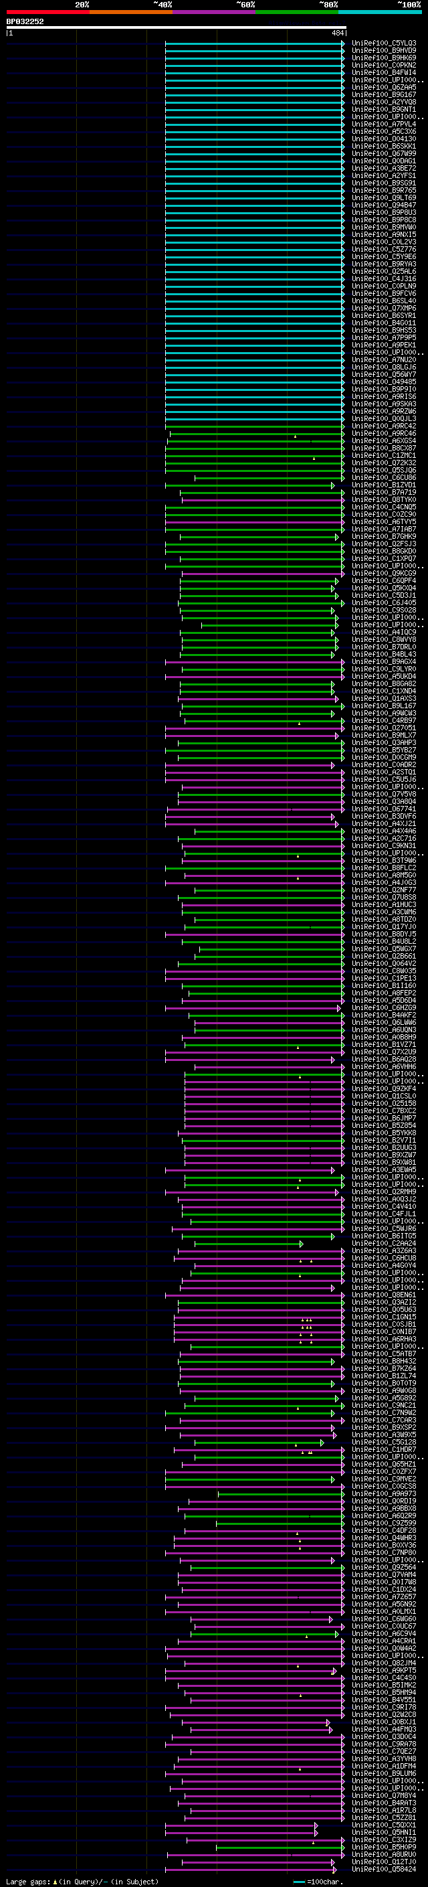The height and width of the screenshot is (1887, 428).
Task: Select hit label UniRef100_A4CRA1
Action: [384, 1641]
